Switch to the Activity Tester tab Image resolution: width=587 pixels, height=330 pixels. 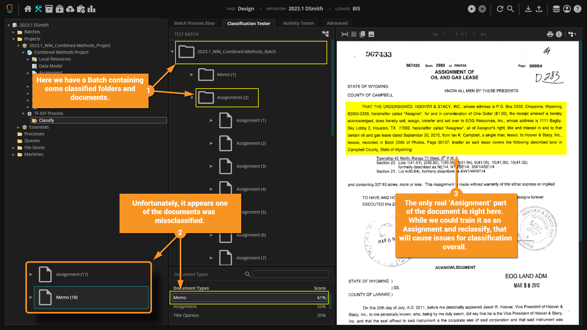(x=298, y=23)
